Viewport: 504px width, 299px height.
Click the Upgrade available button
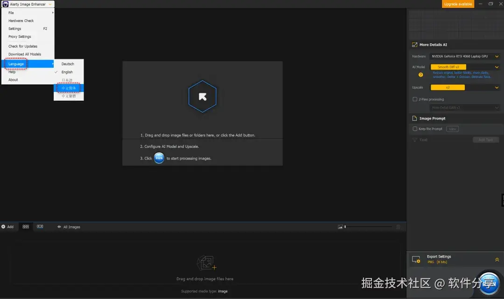pos(458,4)
